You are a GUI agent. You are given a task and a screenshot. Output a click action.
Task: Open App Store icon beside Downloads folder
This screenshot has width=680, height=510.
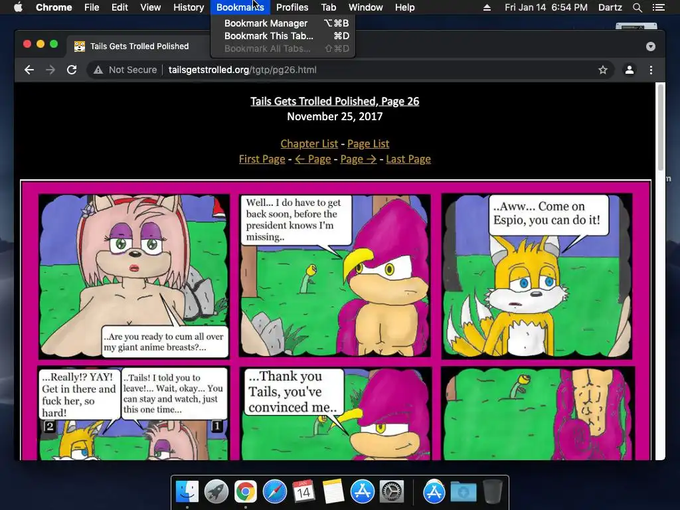tap(434, 491)
